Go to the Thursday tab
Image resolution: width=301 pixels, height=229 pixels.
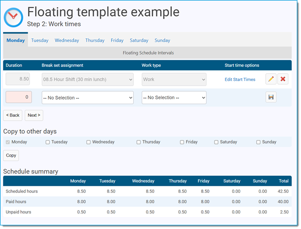coord(95,40)
